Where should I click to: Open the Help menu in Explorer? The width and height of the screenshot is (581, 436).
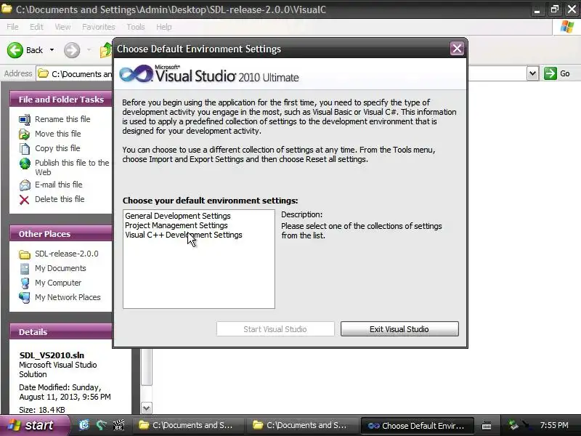(164, 27)
